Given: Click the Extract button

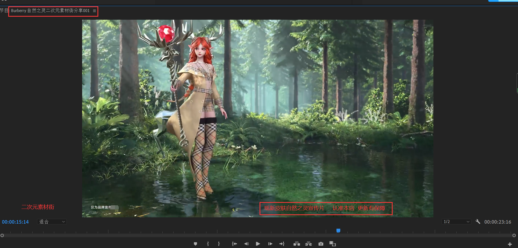Looking at the screenshot, I should pos(309,244).
